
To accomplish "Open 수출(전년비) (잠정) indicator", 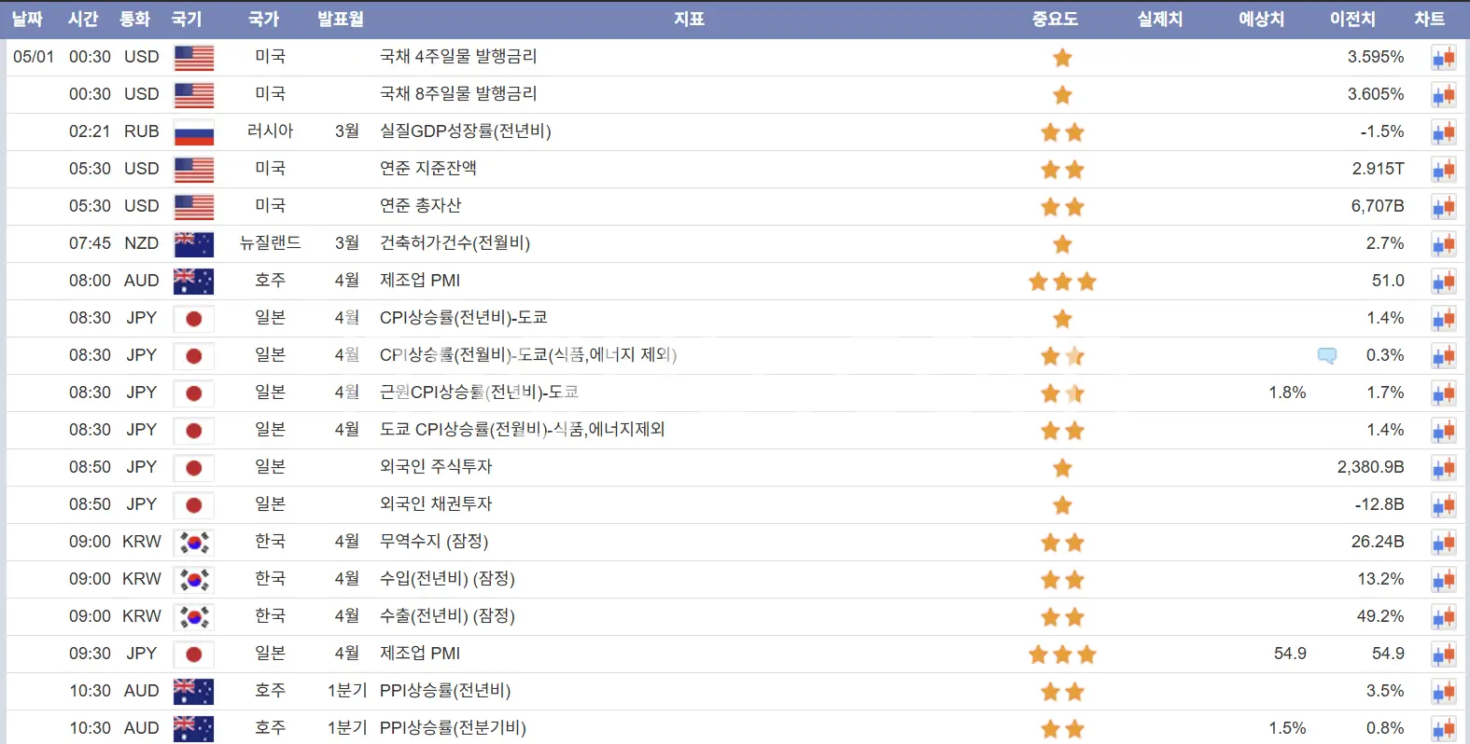I will click(x=447, y=616).
